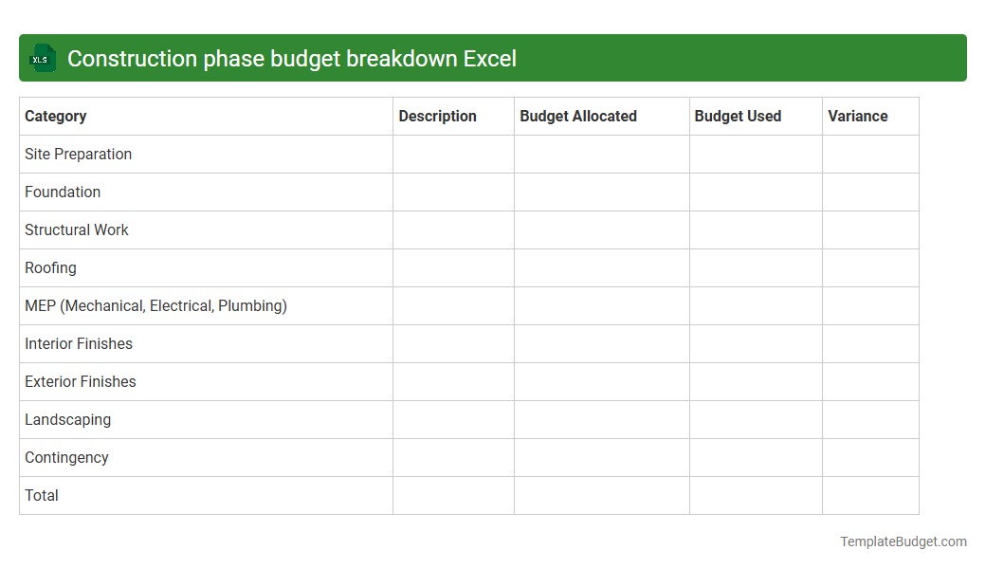
Task: Click the green XLS file icon
Action: click(42, 58)
